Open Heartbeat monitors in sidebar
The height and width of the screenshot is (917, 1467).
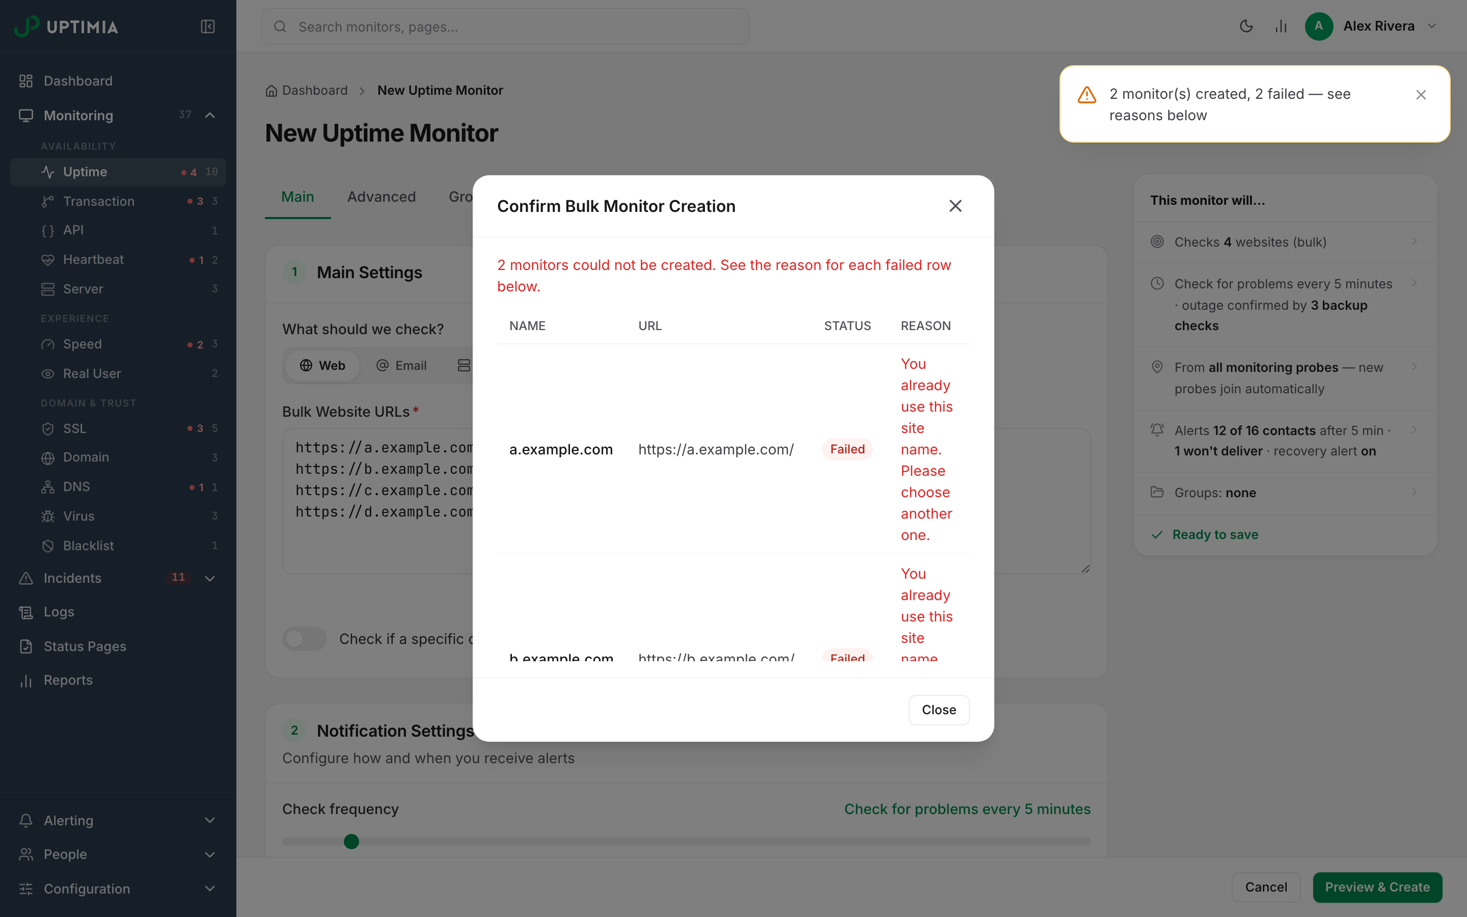[x=118, y=260]
